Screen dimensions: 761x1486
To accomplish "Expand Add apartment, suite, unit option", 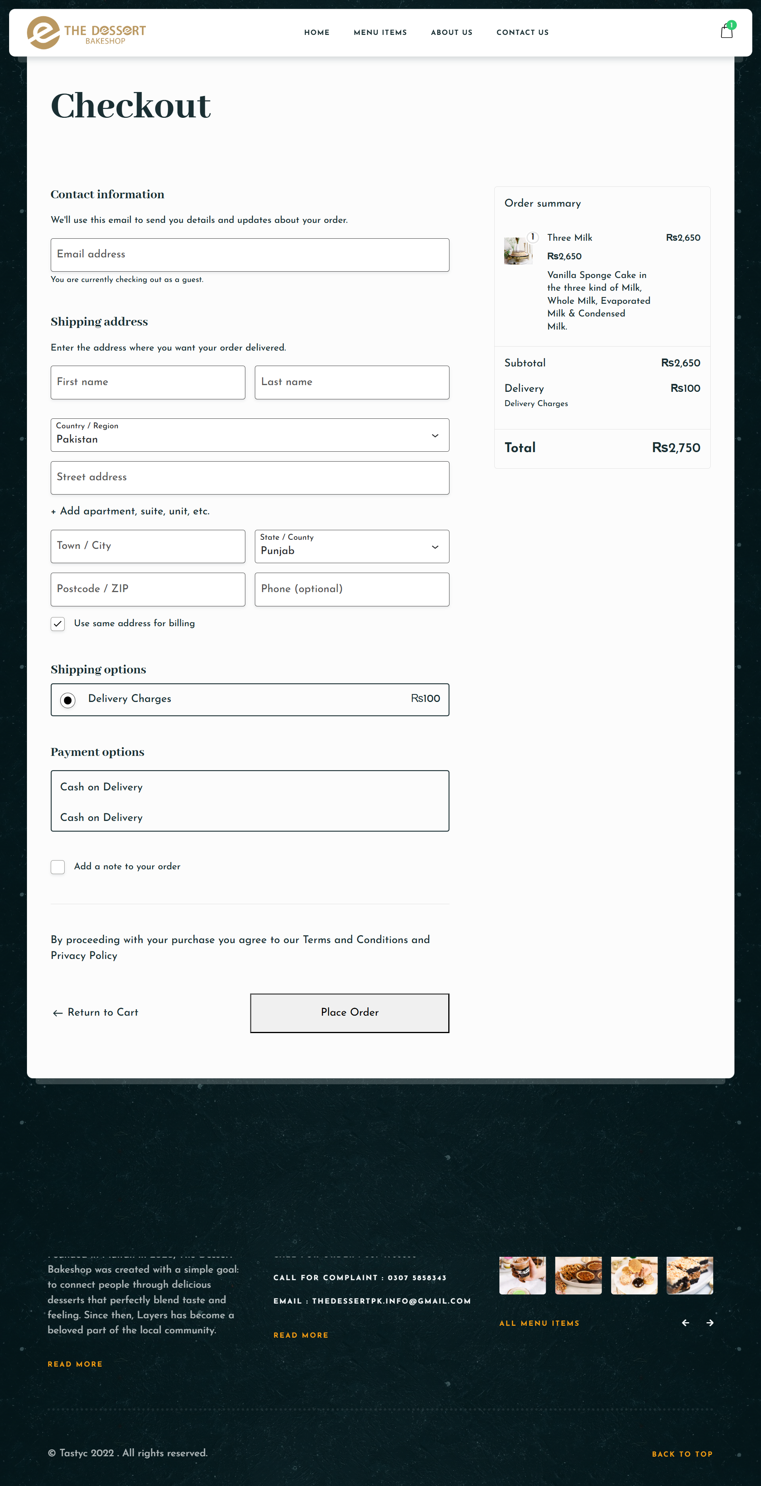I will (x=130, y=511).
